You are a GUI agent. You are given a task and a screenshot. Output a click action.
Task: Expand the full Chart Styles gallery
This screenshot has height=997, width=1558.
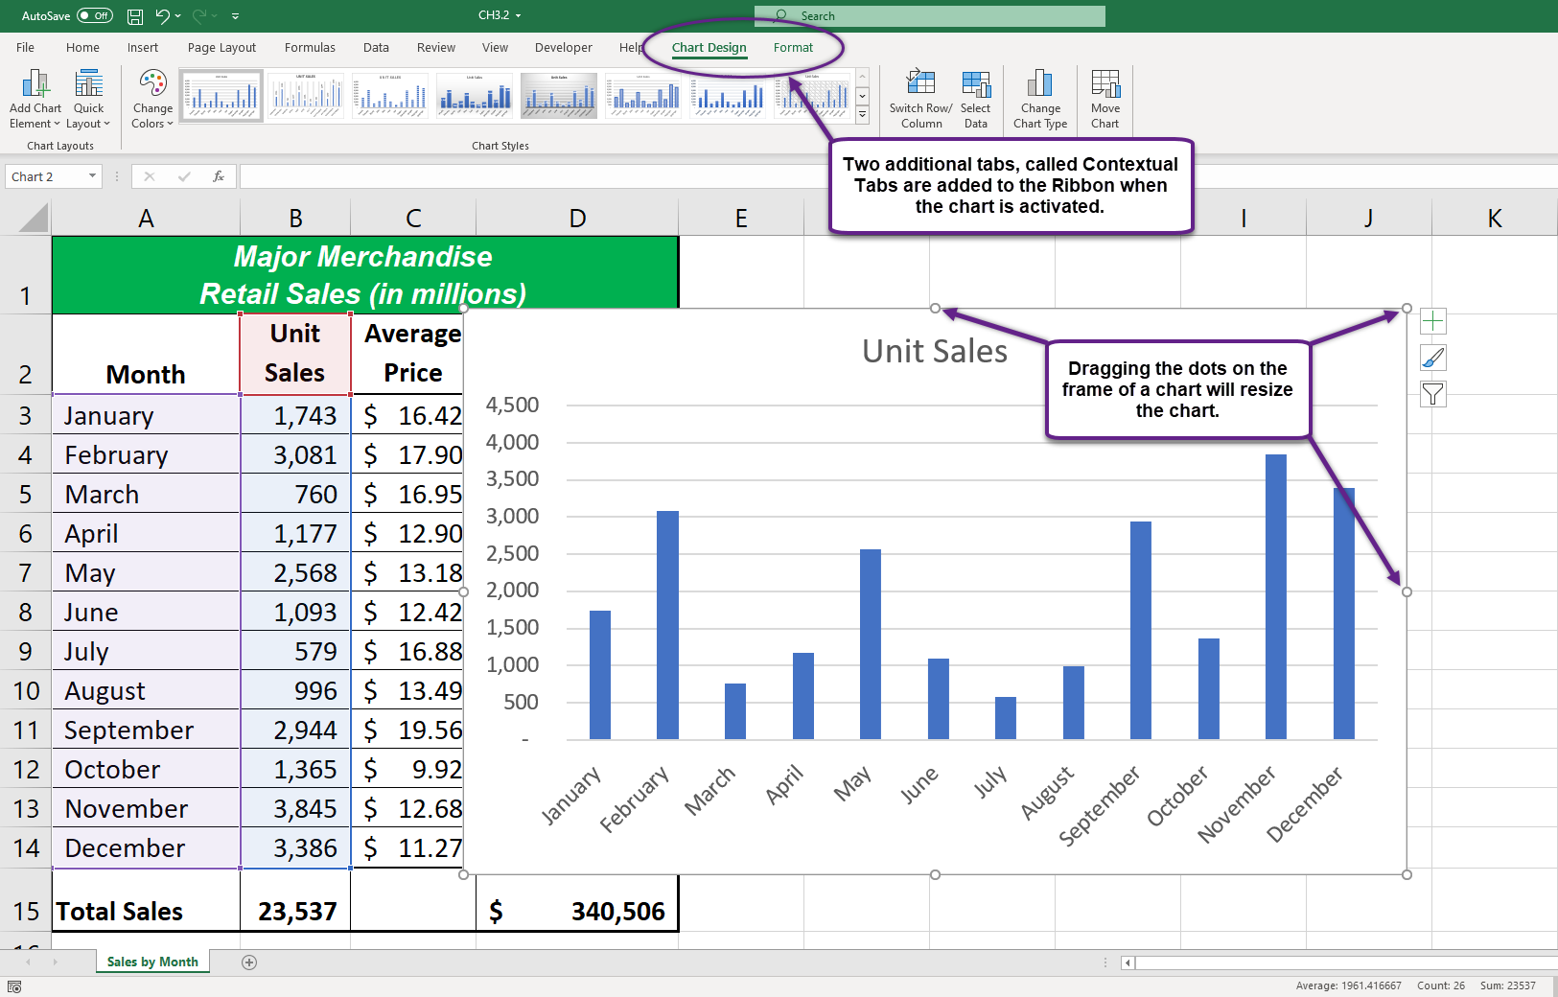coord(862,114)
